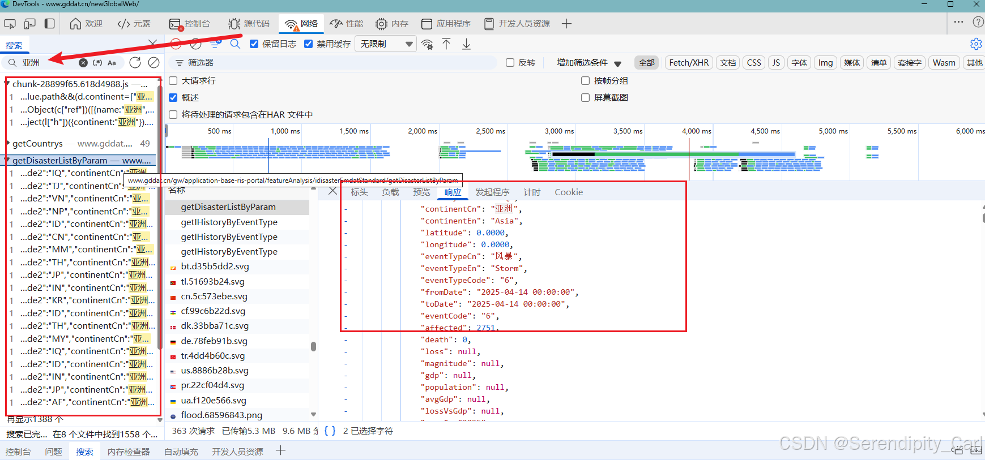Enable 大请求行 checkbox
This screenshot has width=985, height=460.
[x=173, y=80]
